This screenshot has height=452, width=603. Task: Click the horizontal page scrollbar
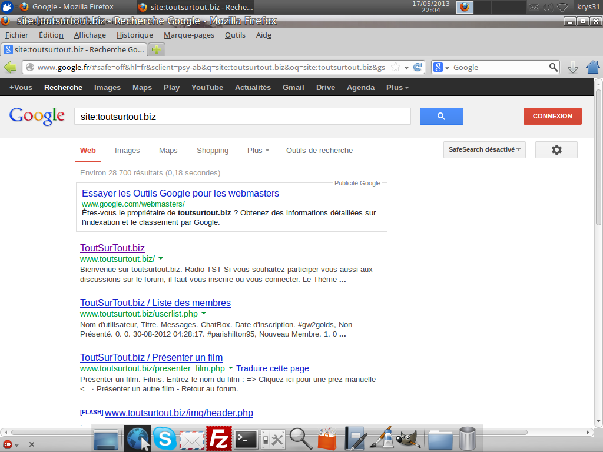[269, 432]
